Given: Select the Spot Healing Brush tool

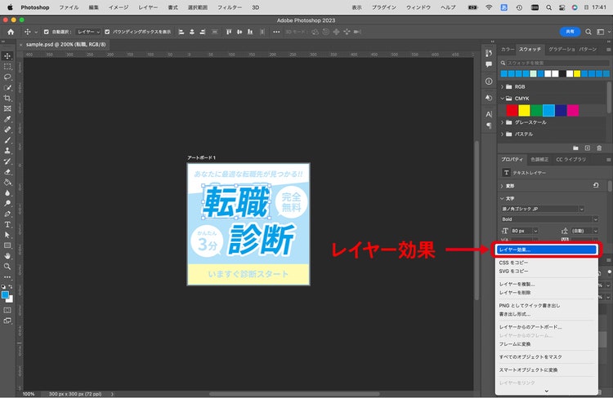Looking at the screenshot, I should [7, 130].
